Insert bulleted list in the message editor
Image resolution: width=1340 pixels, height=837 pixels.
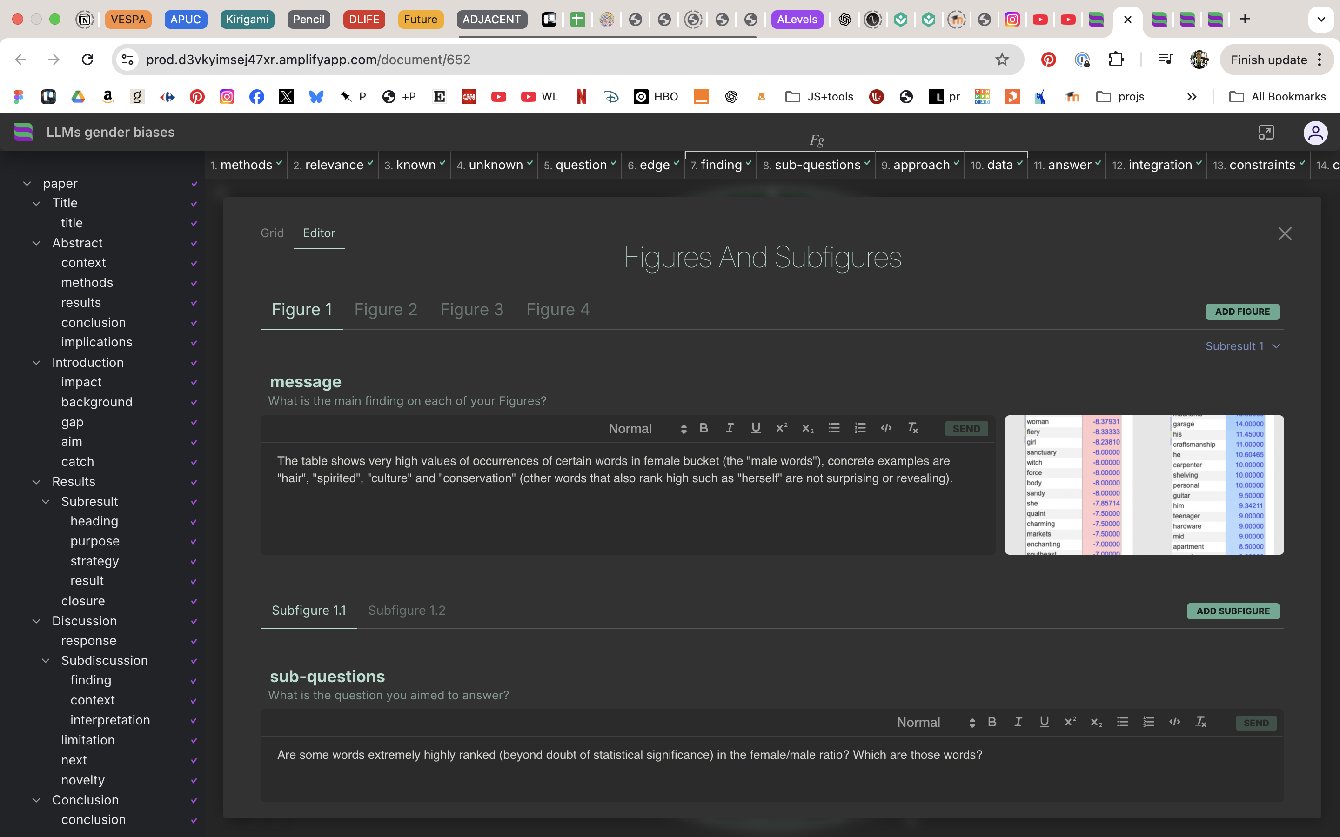(834, 428)
